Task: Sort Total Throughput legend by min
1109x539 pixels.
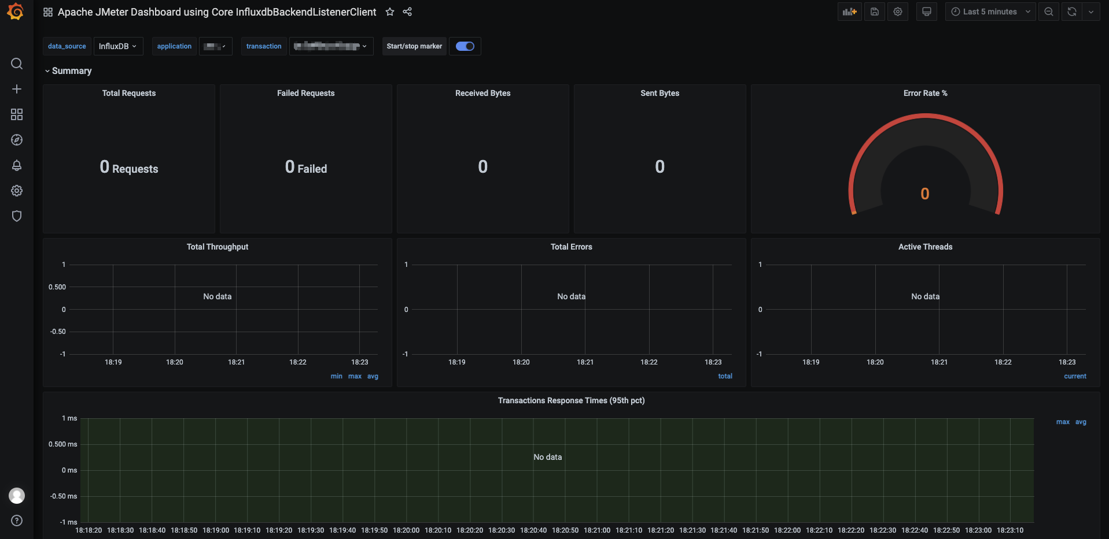Action: coord(337,376)
